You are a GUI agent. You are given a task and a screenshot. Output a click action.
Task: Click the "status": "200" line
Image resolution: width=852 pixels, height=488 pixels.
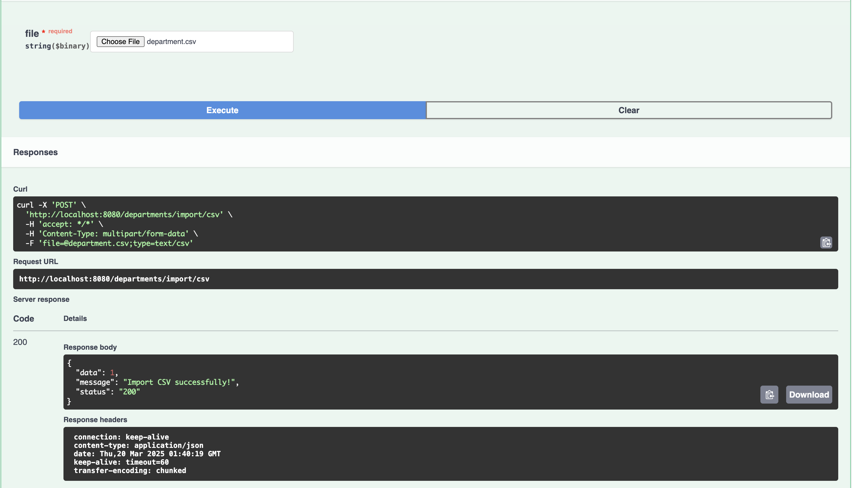tap(107, 392)
